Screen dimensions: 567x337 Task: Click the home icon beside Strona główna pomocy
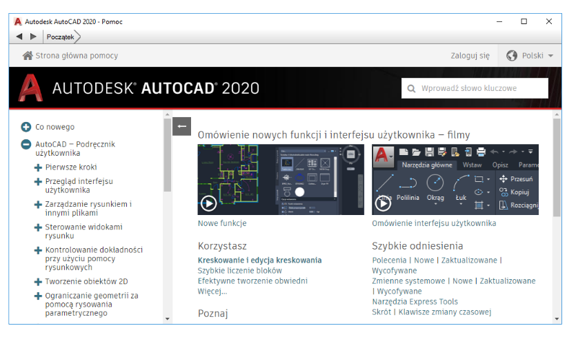click(28, 56)
